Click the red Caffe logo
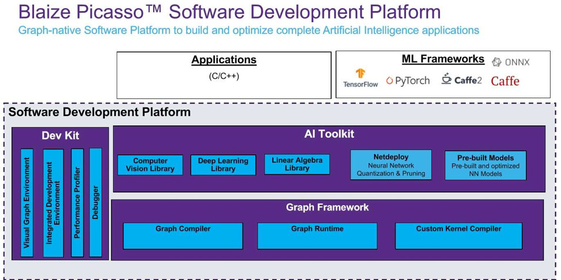This screenshot has width=561, height=280. [x=505, y=81]
